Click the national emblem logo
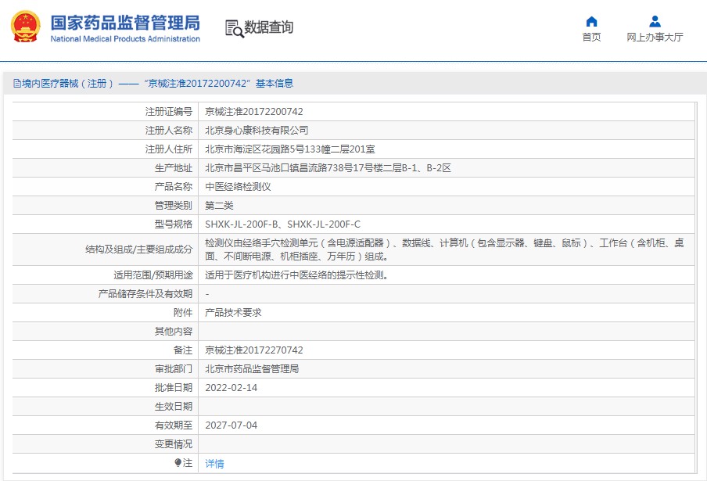Screen dimensions: 707x481 26,26
